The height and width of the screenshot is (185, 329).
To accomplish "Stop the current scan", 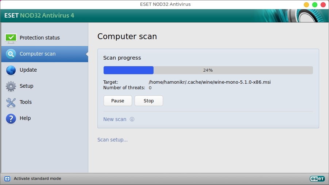I will point(148,101).
